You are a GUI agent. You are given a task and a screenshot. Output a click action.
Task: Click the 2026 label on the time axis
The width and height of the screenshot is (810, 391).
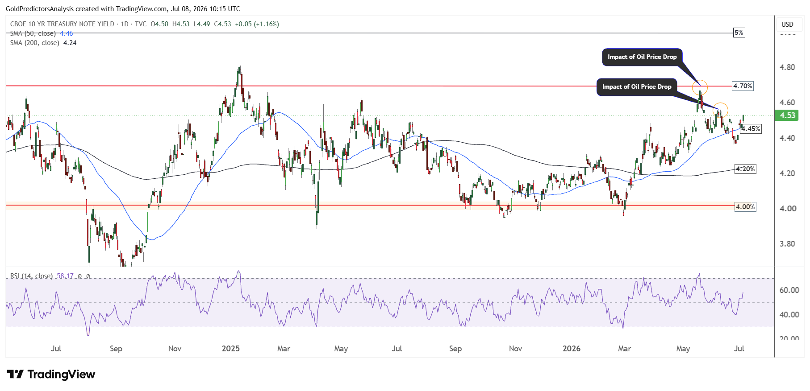click(x=572, y=349)
